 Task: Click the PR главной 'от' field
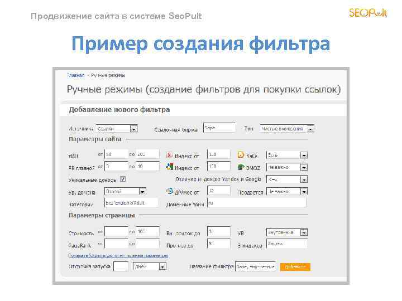pos(116,166)
